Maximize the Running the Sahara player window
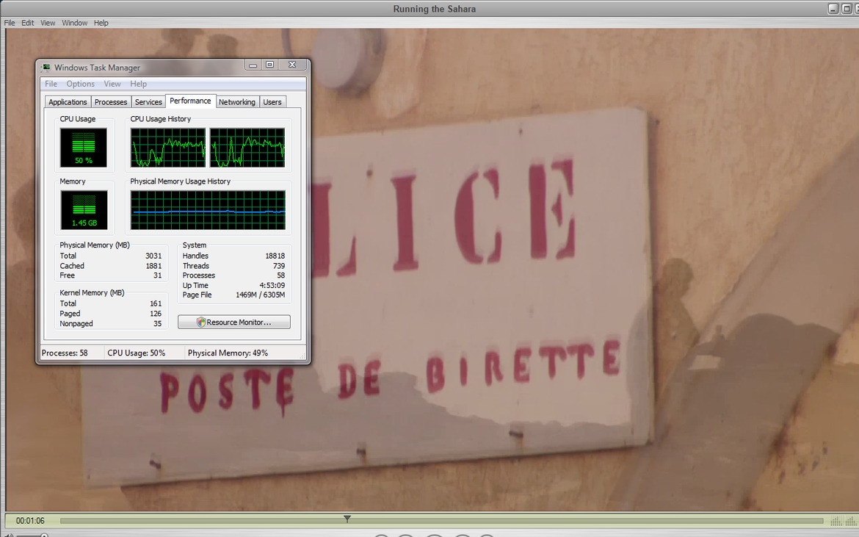Viewport: 859px width, 537px height. (847, 8)
